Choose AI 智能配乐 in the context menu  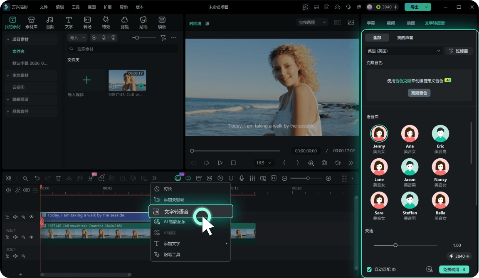click(190, 222)
